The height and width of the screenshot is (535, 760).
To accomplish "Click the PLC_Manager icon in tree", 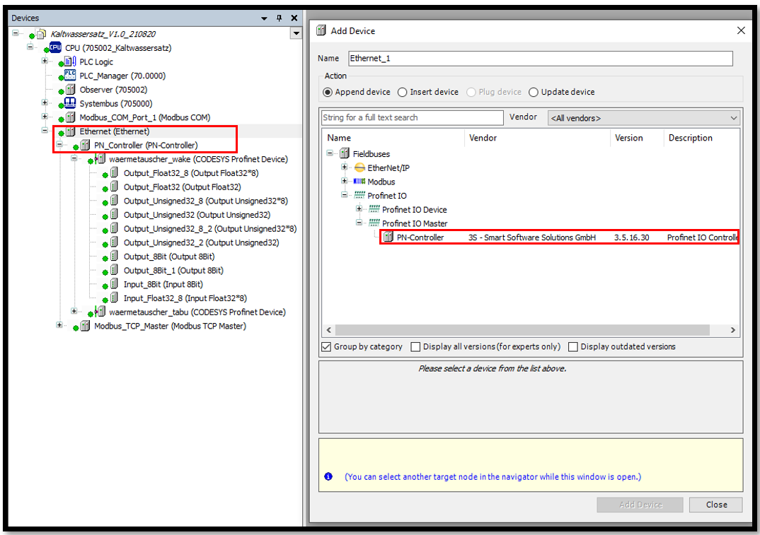I will coord(70,76).
